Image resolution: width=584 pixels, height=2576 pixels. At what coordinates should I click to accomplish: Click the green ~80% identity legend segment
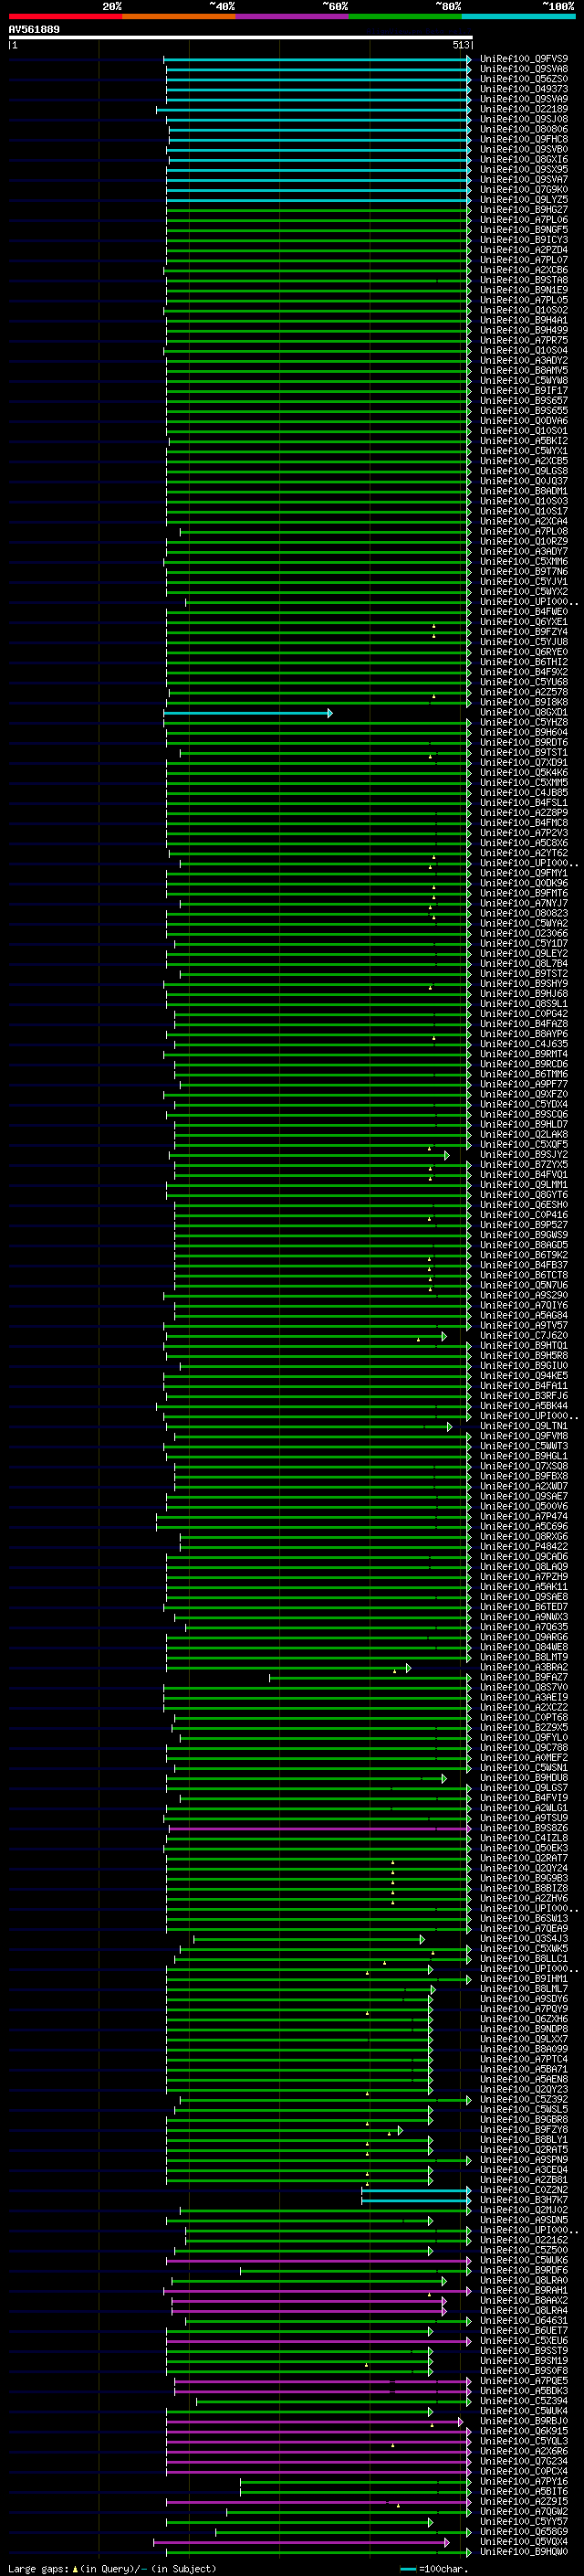tap(405, 16)
